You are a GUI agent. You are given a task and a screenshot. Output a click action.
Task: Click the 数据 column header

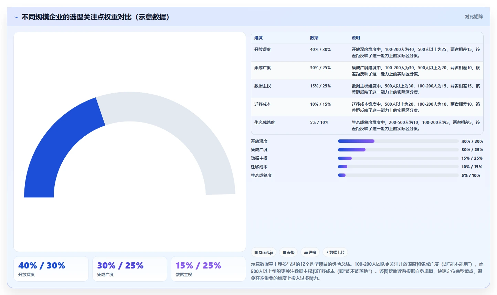314,38
